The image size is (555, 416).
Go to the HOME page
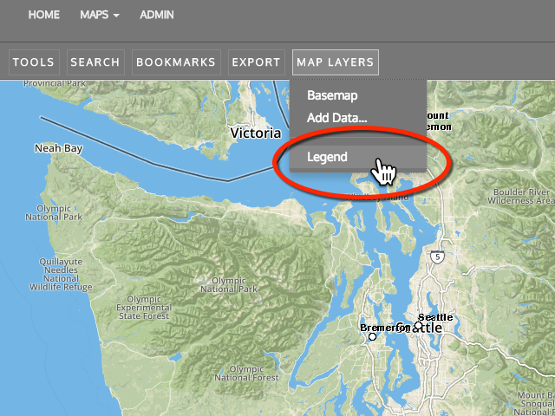[44, 16]
